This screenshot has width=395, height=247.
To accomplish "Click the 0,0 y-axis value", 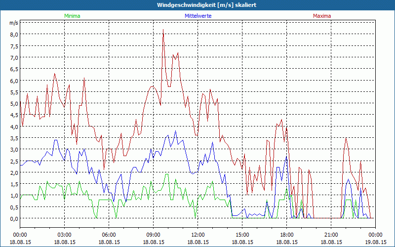I will (14, 219).
